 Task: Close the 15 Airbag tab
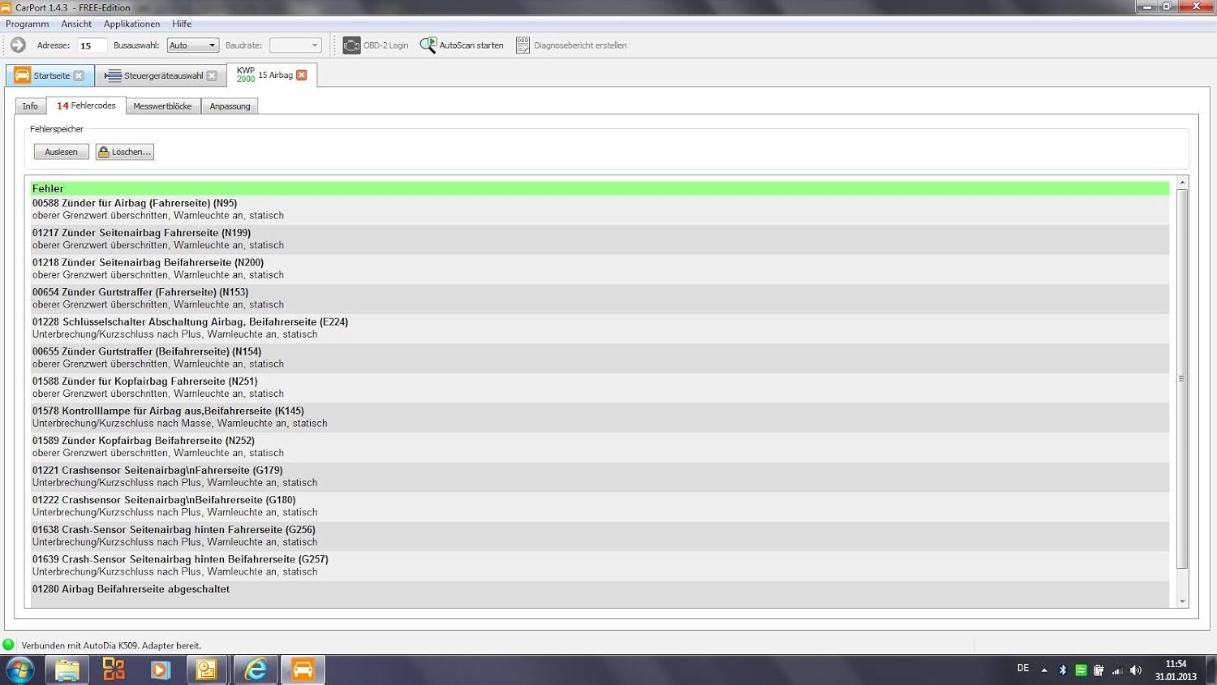(x=302, y=75)
